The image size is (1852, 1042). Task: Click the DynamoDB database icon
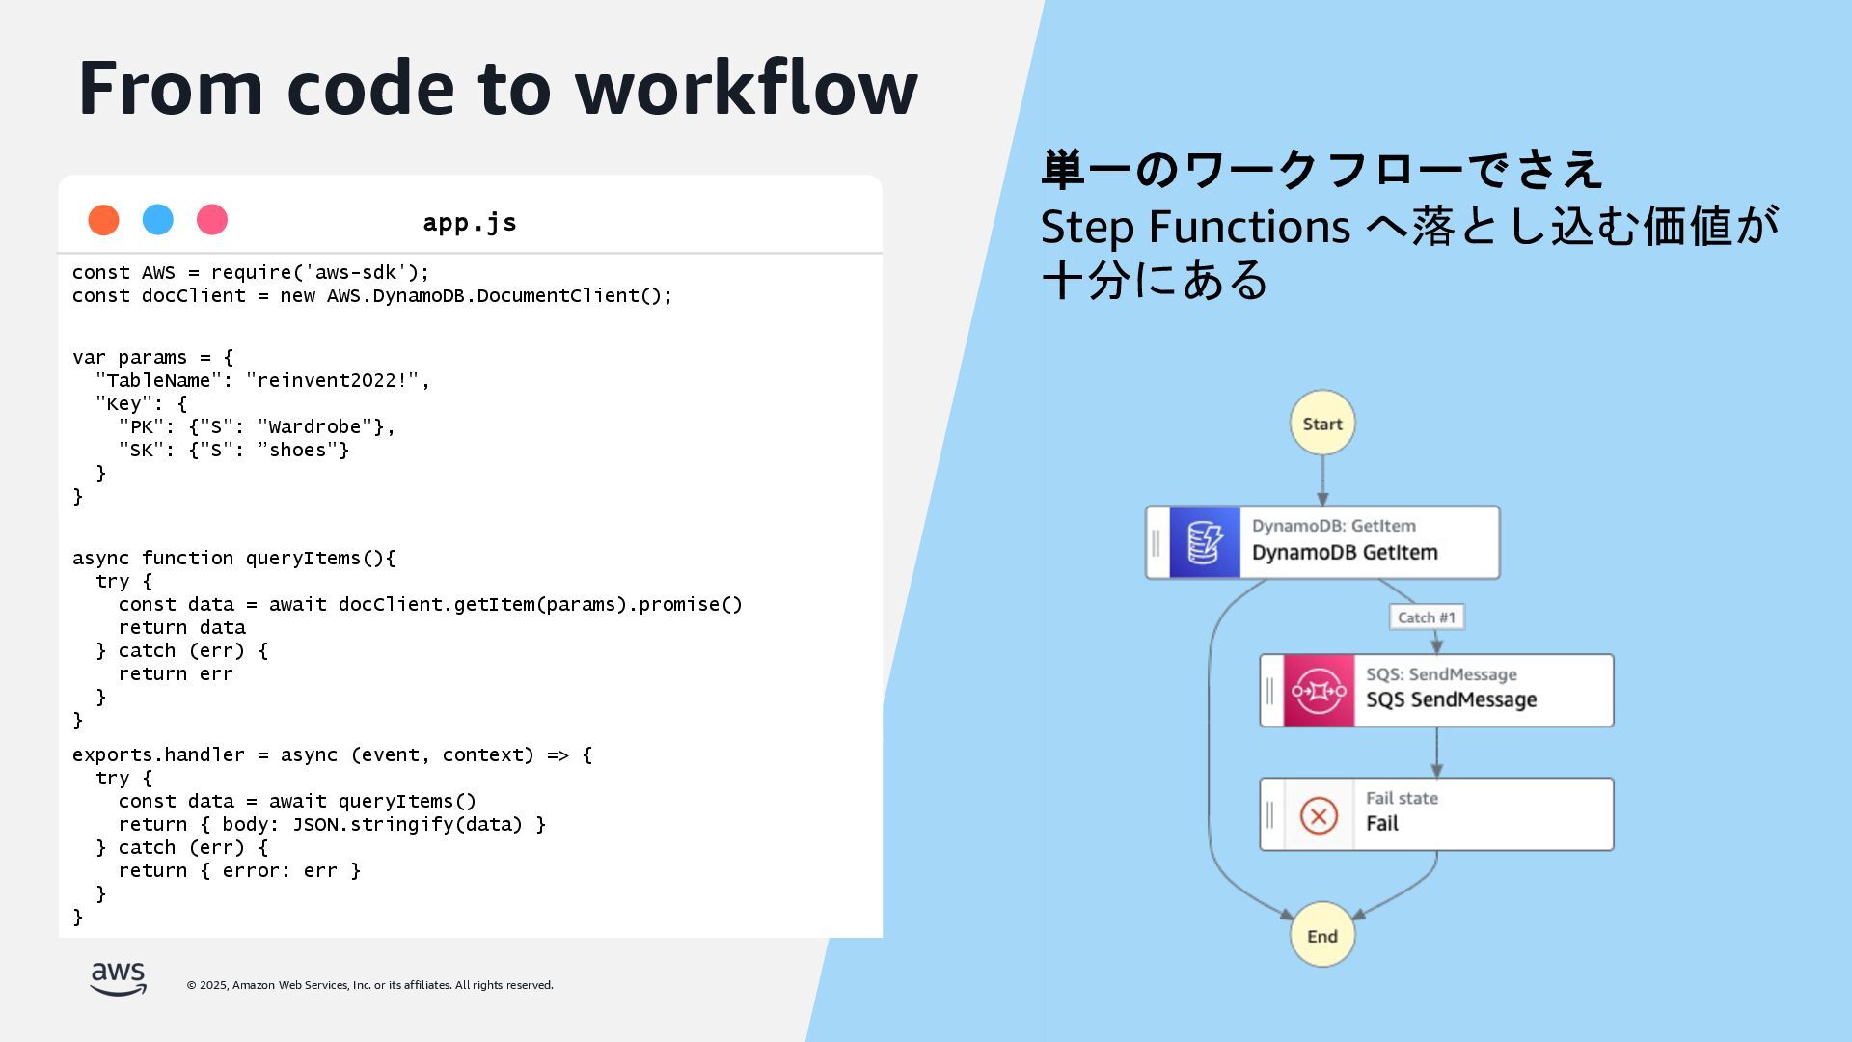pyautogui.click(x=1205, y=542)
